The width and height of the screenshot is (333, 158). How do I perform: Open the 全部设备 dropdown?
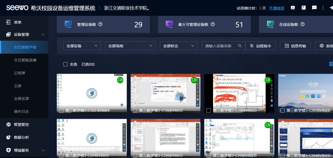point(82,46)
